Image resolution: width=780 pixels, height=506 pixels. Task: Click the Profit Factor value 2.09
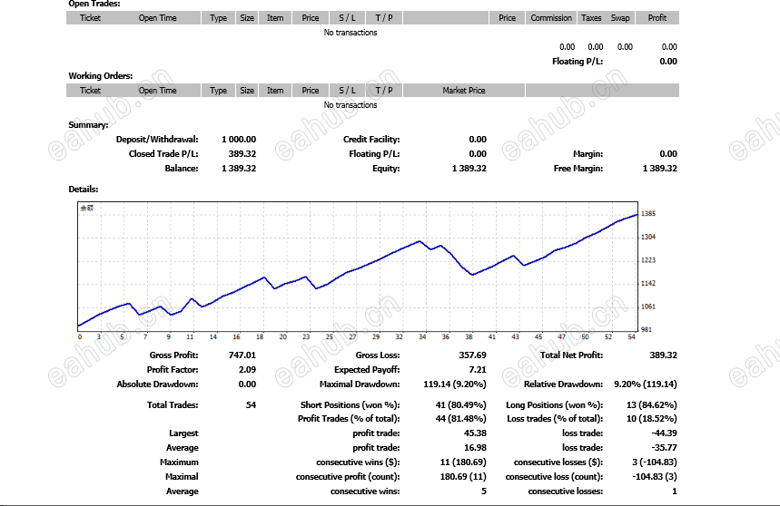pos(247,369)
